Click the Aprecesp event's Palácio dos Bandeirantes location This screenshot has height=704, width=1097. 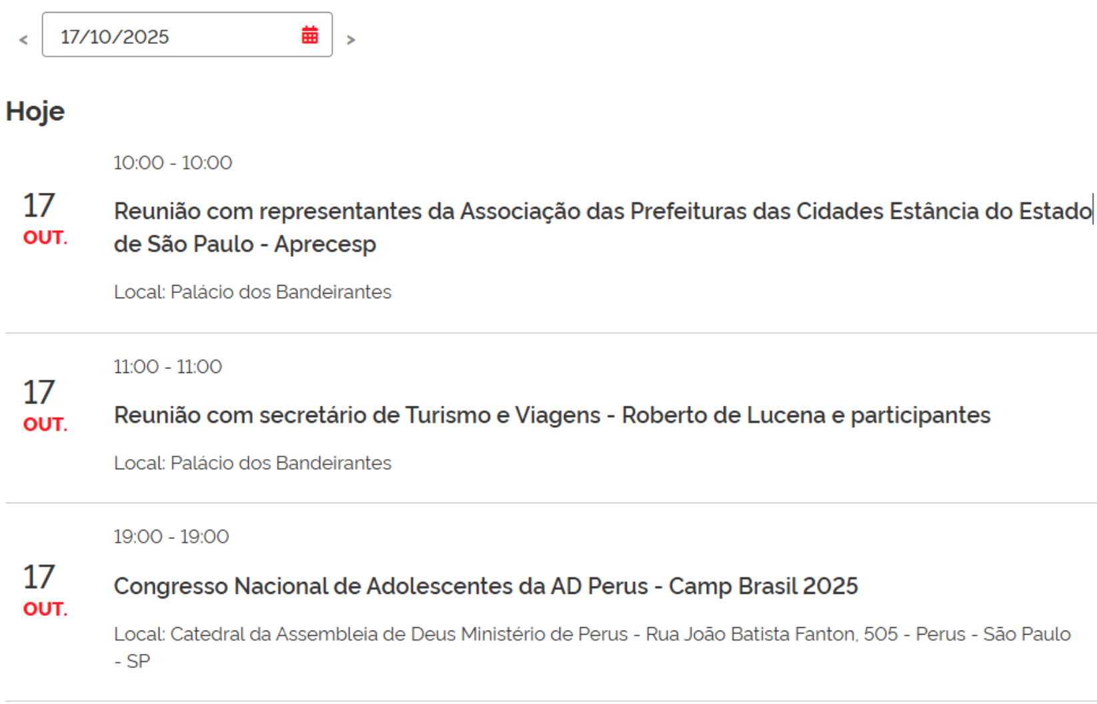pyautogui.click(x=252, y=292)
